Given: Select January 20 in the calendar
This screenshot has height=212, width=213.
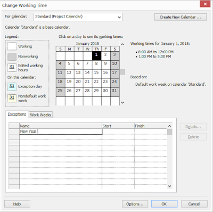Looking at the screenshot, I should point(78,83).
